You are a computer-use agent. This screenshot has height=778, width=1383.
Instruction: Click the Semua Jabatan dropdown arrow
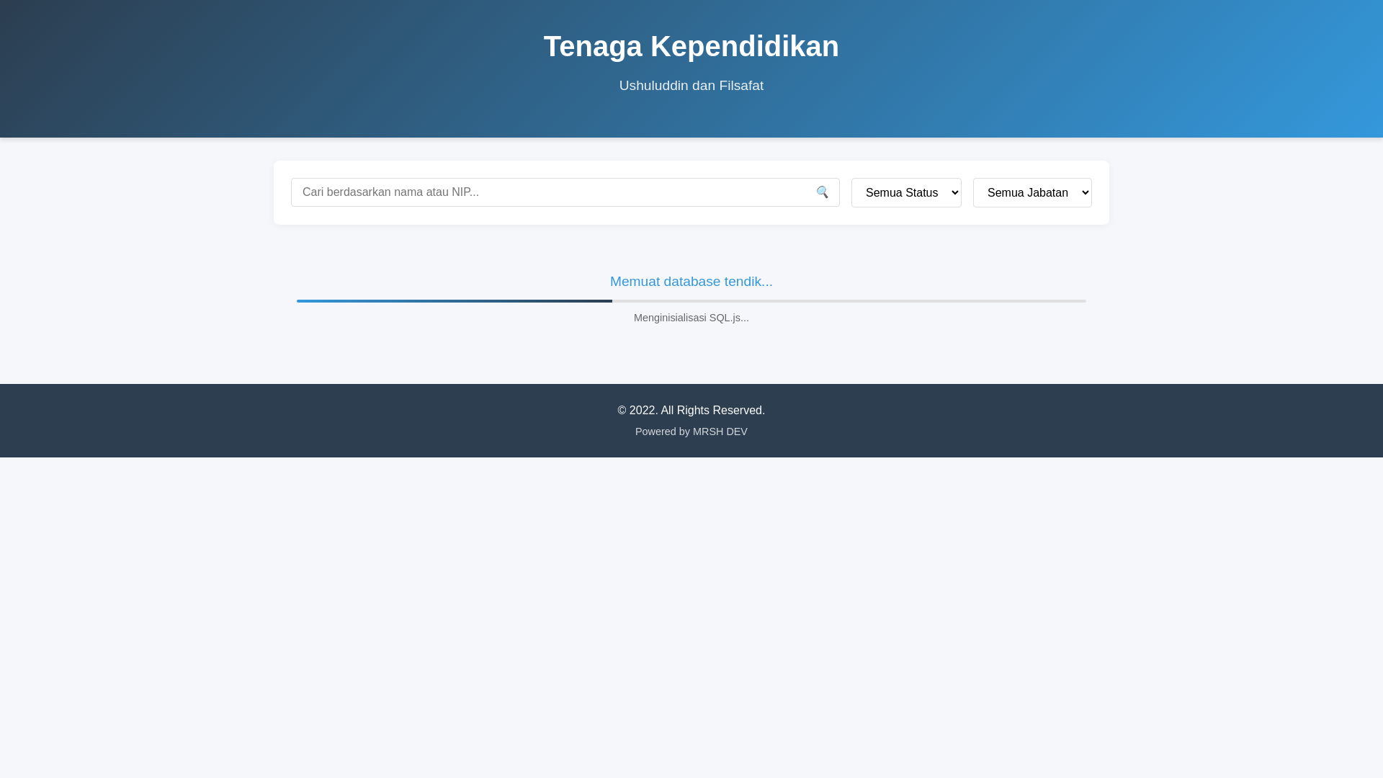point(1086,192)
